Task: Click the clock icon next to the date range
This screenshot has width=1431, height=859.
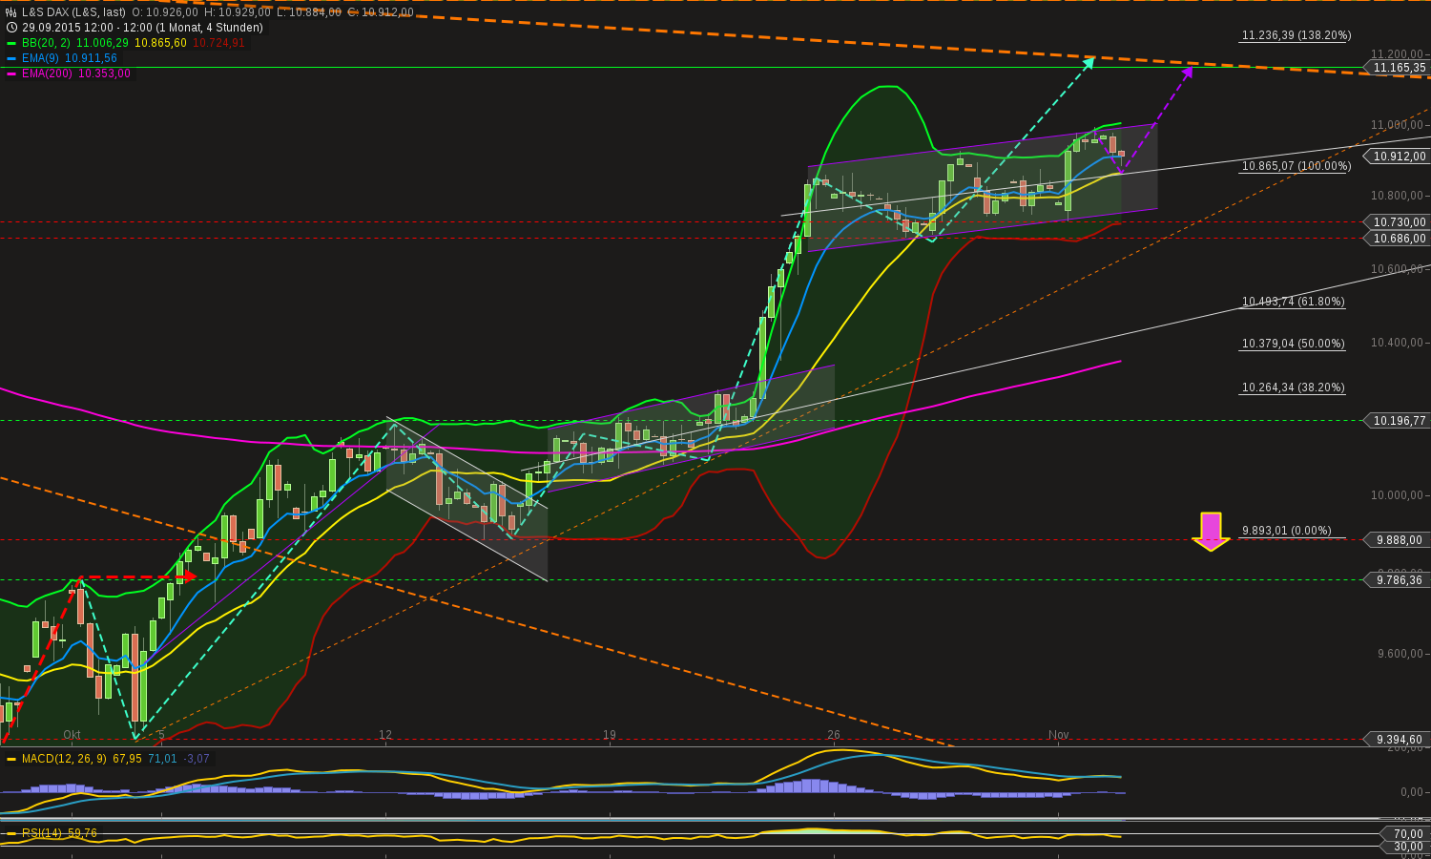Action: [11, 28]
